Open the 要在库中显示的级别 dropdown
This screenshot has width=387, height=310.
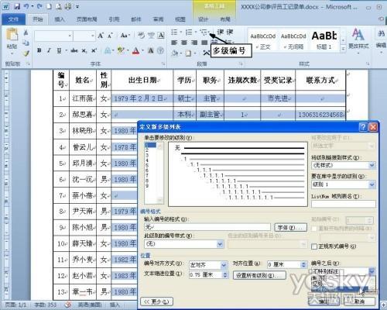(372, 184)
